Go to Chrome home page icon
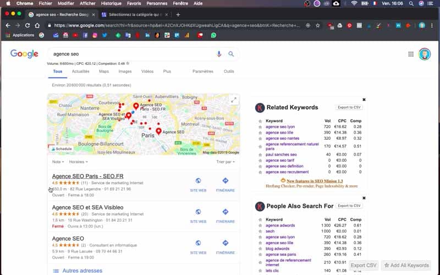The height and width of the screenshot is (275, 440). point(37,25)
